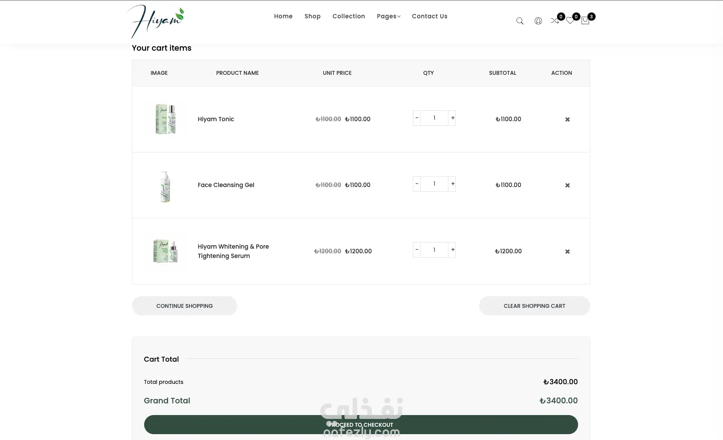This screenshot has height=440, width=723.
Task: Click the Whitening Serum subtotal ₺1200.00
Action: tap(508, 251)
